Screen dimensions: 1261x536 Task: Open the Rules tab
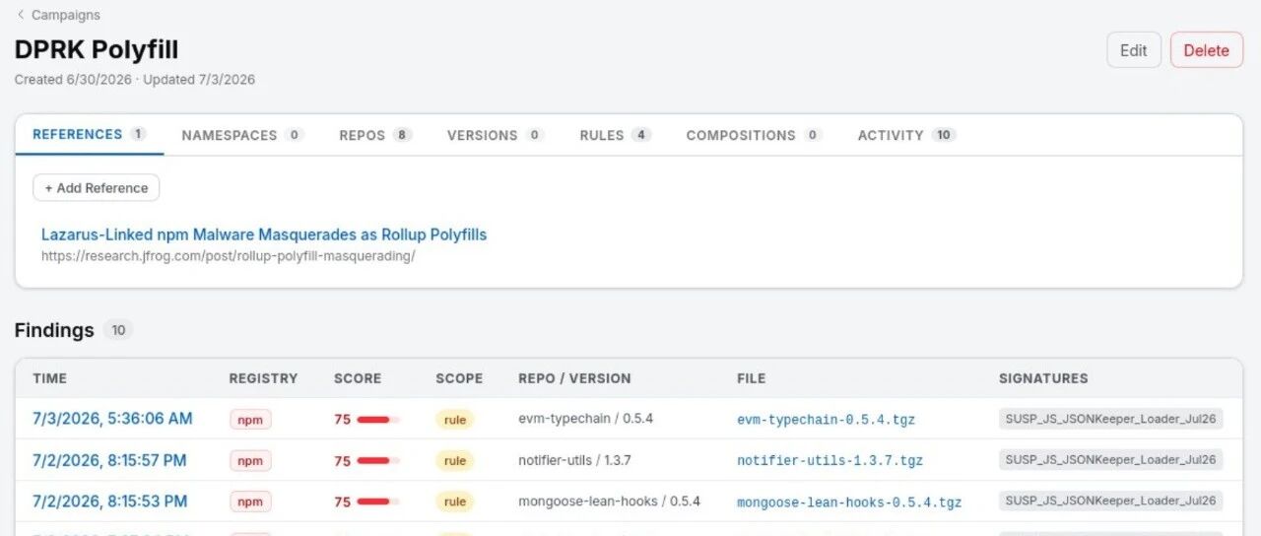point(616,135)
